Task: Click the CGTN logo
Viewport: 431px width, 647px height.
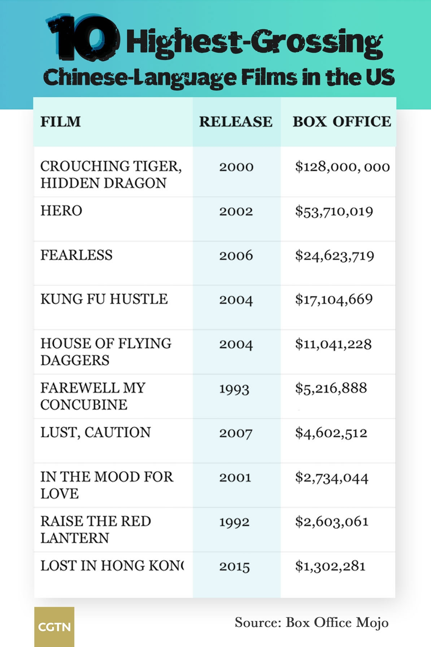Action: click(x=54, y=626)
